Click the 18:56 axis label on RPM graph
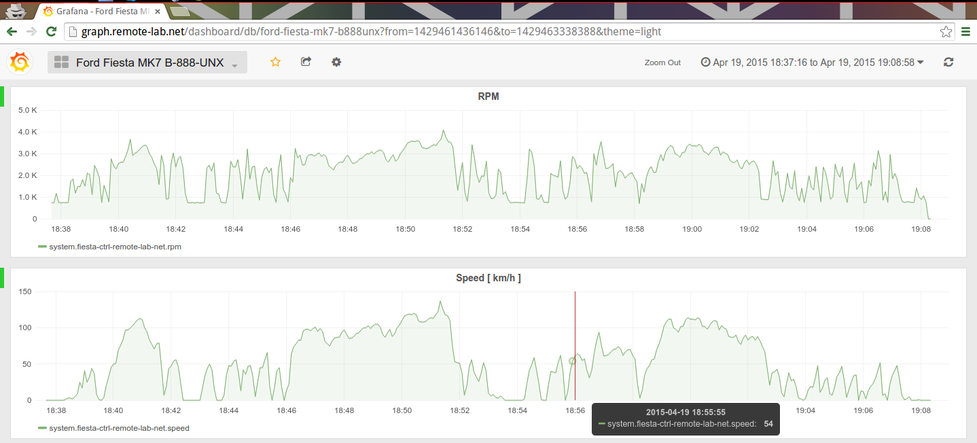The width and height of the screenshot is (977, 443). coord(578,230)
